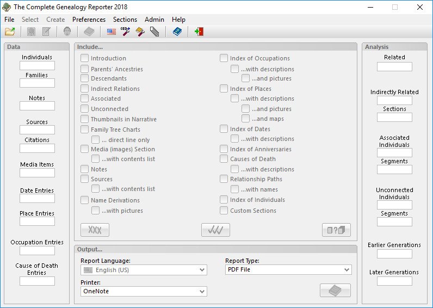The image size is (433, 308).
Task: Check the '... direct line only' option
Action: pos(96,139)
